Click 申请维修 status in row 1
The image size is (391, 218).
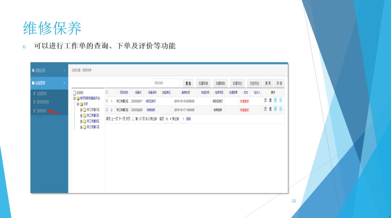244,101
